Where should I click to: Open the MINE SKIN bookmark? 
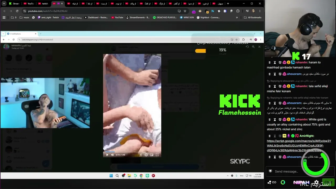[187, 18]
